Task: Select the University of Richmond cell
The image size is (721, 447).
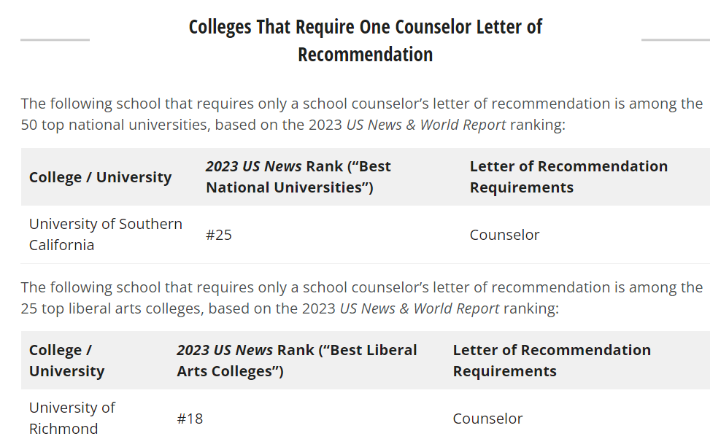Action: [72, 418]
